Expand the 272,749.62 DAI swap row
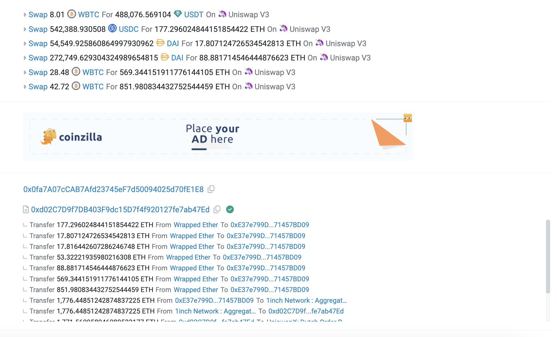Screen dimensions: 557x337 [x=25, y=58]
